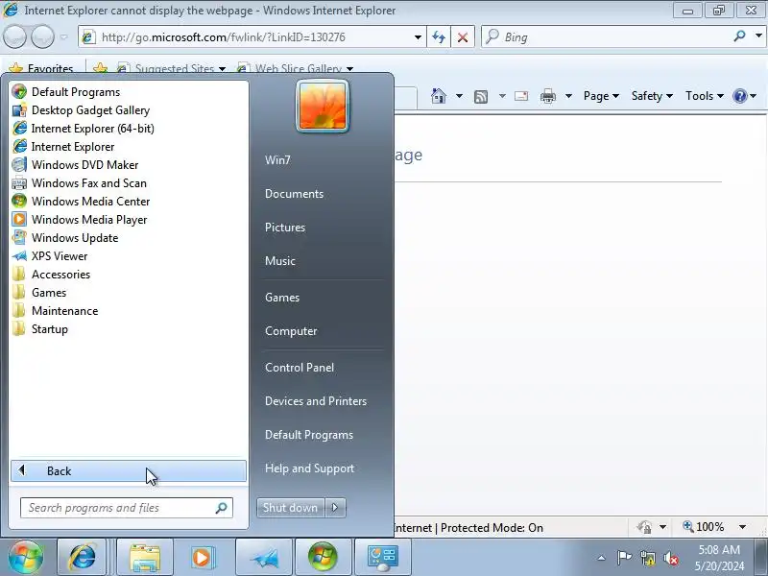The image size is (768, 576).
Task: Open the search provider dropdown arrow
Action: tap(758, 36)
